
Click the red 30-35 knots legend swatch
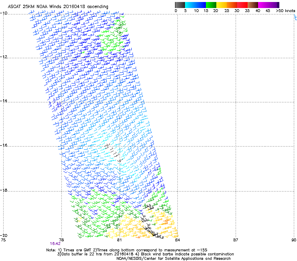[242, 5]
